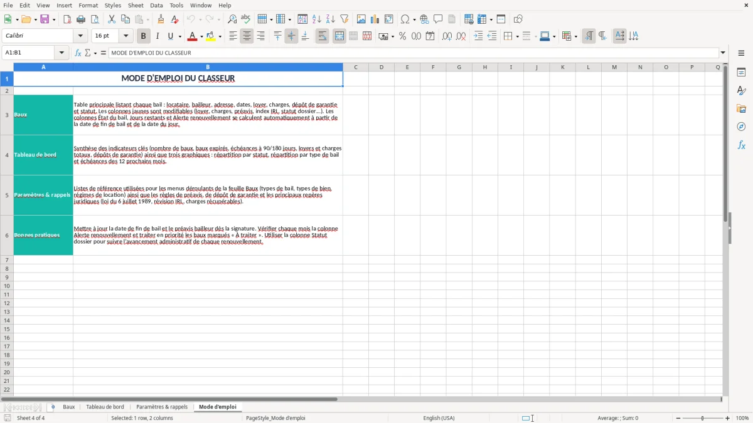The width and height of the screenshot is (753, 423).
Task: Open the Function Wizard next to Name Box
Action: pos(78,53)
